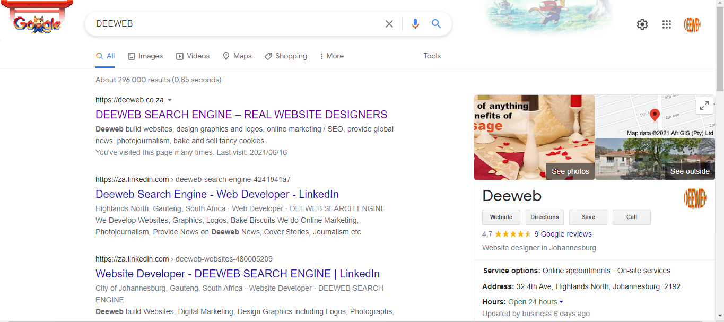Image resolution: width=724 pixels, height=322 pixels.
Task: Open the deeweb.co.za result dropdown arrow
Action: [x=170, y=100]
